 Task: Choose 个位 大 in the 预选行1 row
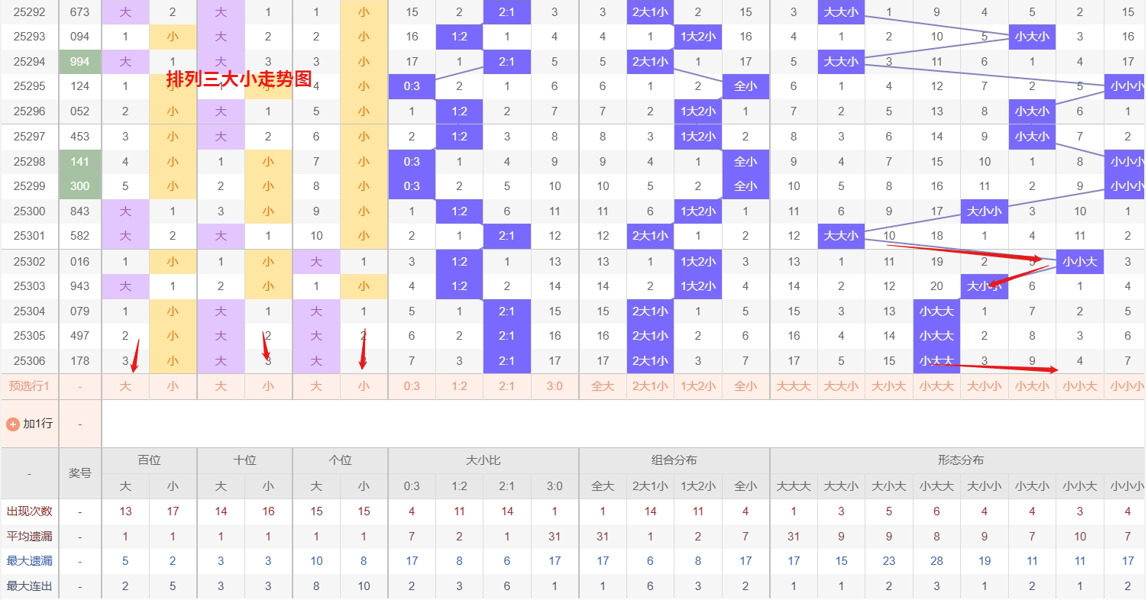click(x=316, y=386)
